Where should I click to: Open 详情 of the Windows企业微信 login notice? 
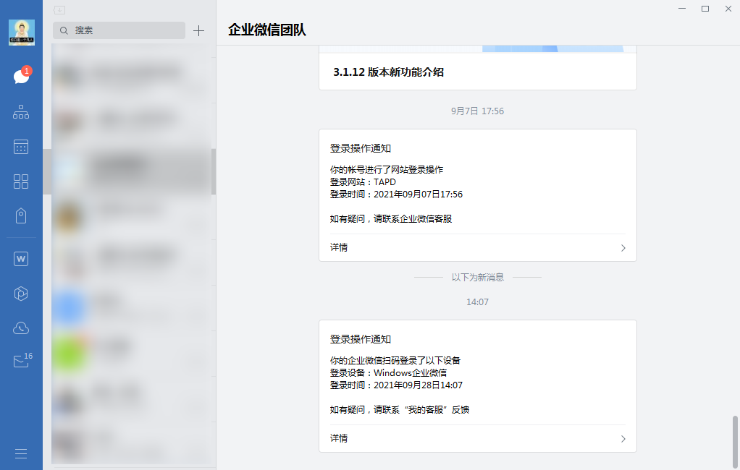(x=340, y=438)
